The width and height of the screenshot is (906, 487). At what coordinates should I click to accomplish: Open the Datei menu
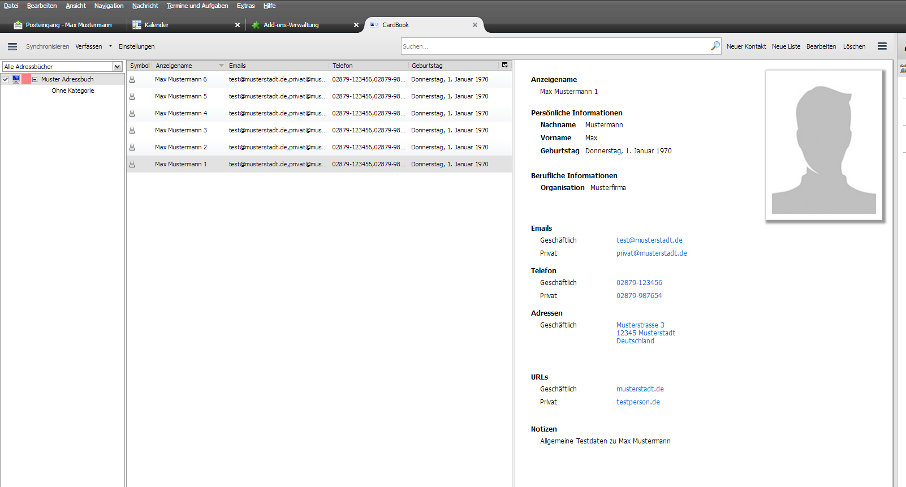click(x=11, y=6)
